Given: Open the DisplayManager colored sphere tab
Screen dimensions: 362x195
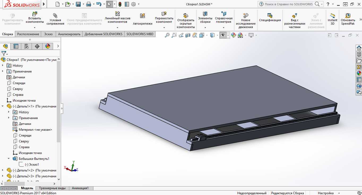Looking at the screenshot, I should pos(48,46).
